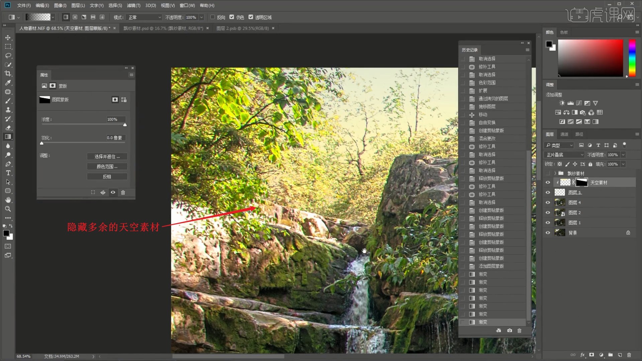Select the Horizontal Type tool

8,173
